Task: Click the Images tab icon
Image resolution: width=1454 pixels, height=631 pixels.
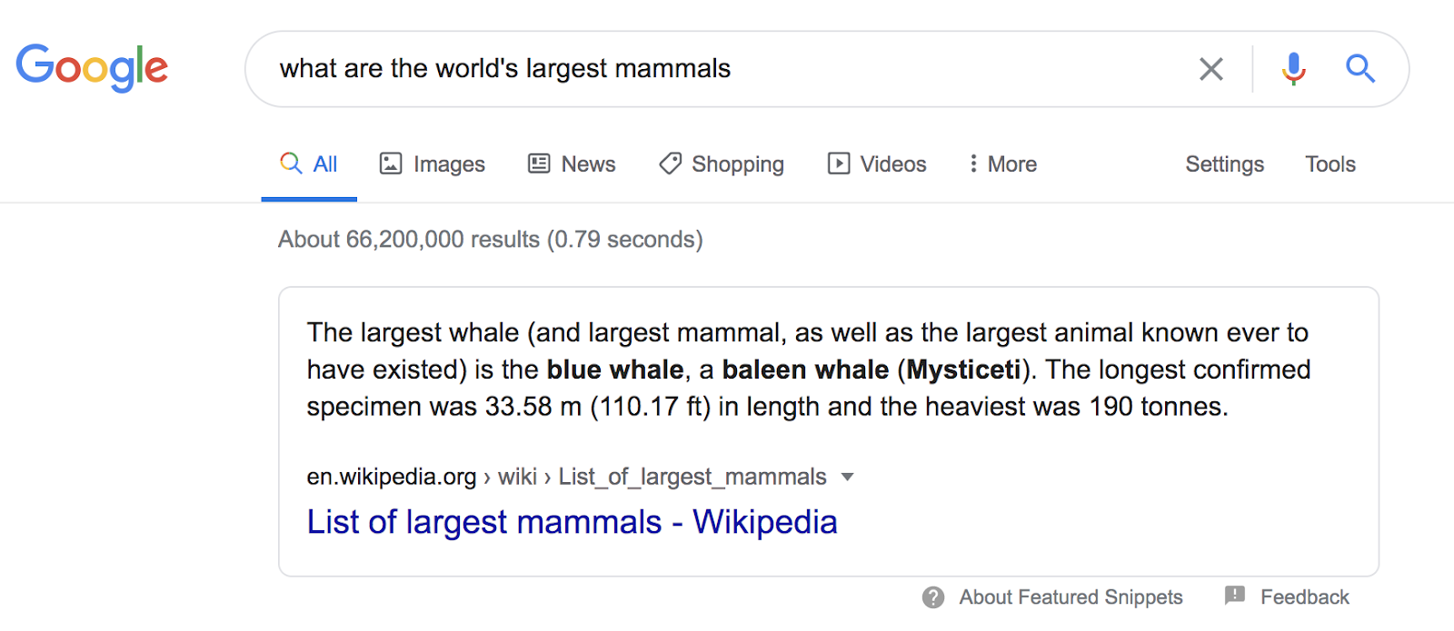Action: tap(391, 163)
